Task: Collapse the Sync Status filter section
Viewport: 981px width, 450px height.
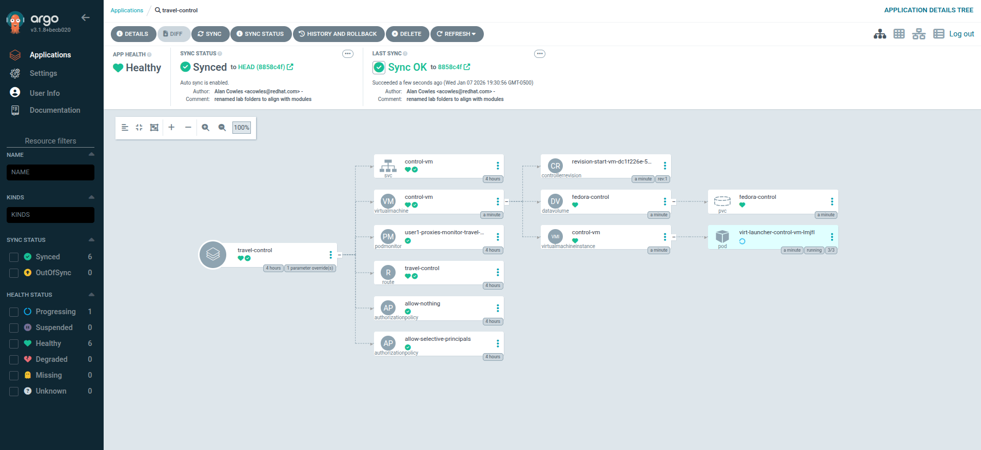Action: pos(91,240)
